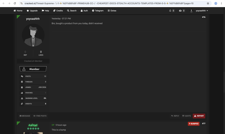Viewport: 225px width, 134px height.
Task: Quote post #76
Action: (x=187, y=116)
